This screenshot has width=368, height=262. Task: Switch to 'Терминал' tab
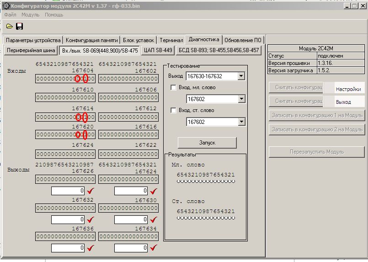click(x=171, y=40)
